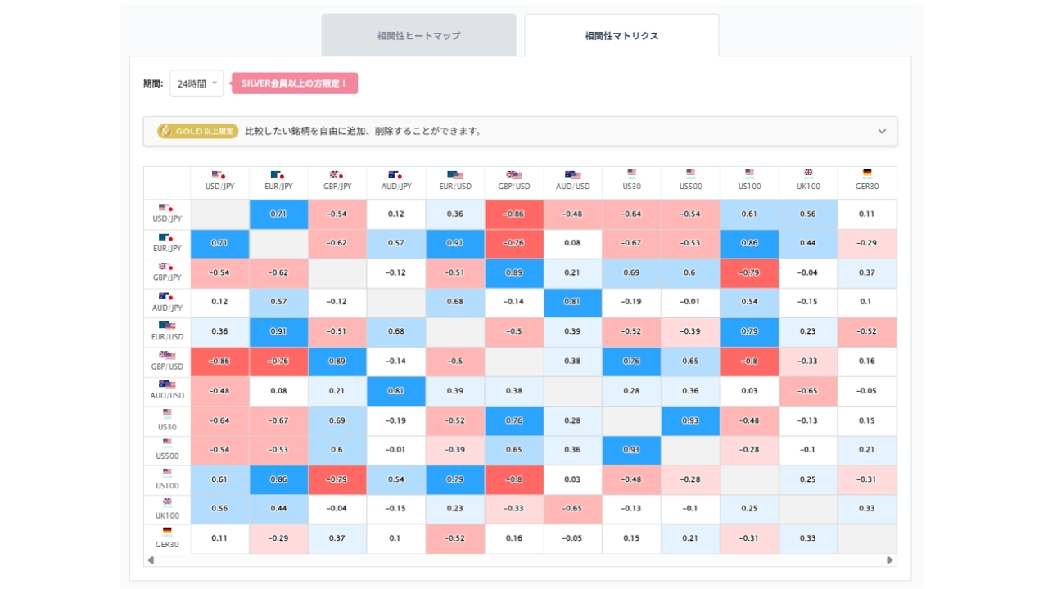Select the 0.81 cell in AUD/JPY row
The width and height of the screenshot is (1048, 589).
pos(573,303)
